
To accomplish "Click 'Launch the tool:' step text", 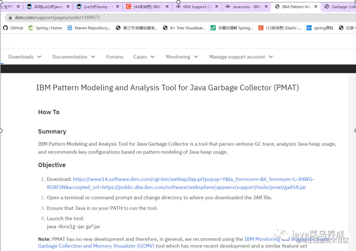I will pyautogui.click(x=65, y=219).
